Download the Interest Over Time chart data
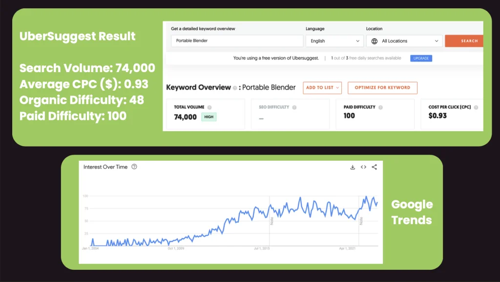Screen dimensions: 500x282 353,167
